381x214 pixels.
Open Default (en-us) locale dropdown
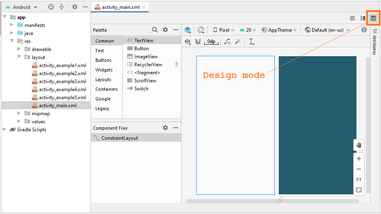327,30
